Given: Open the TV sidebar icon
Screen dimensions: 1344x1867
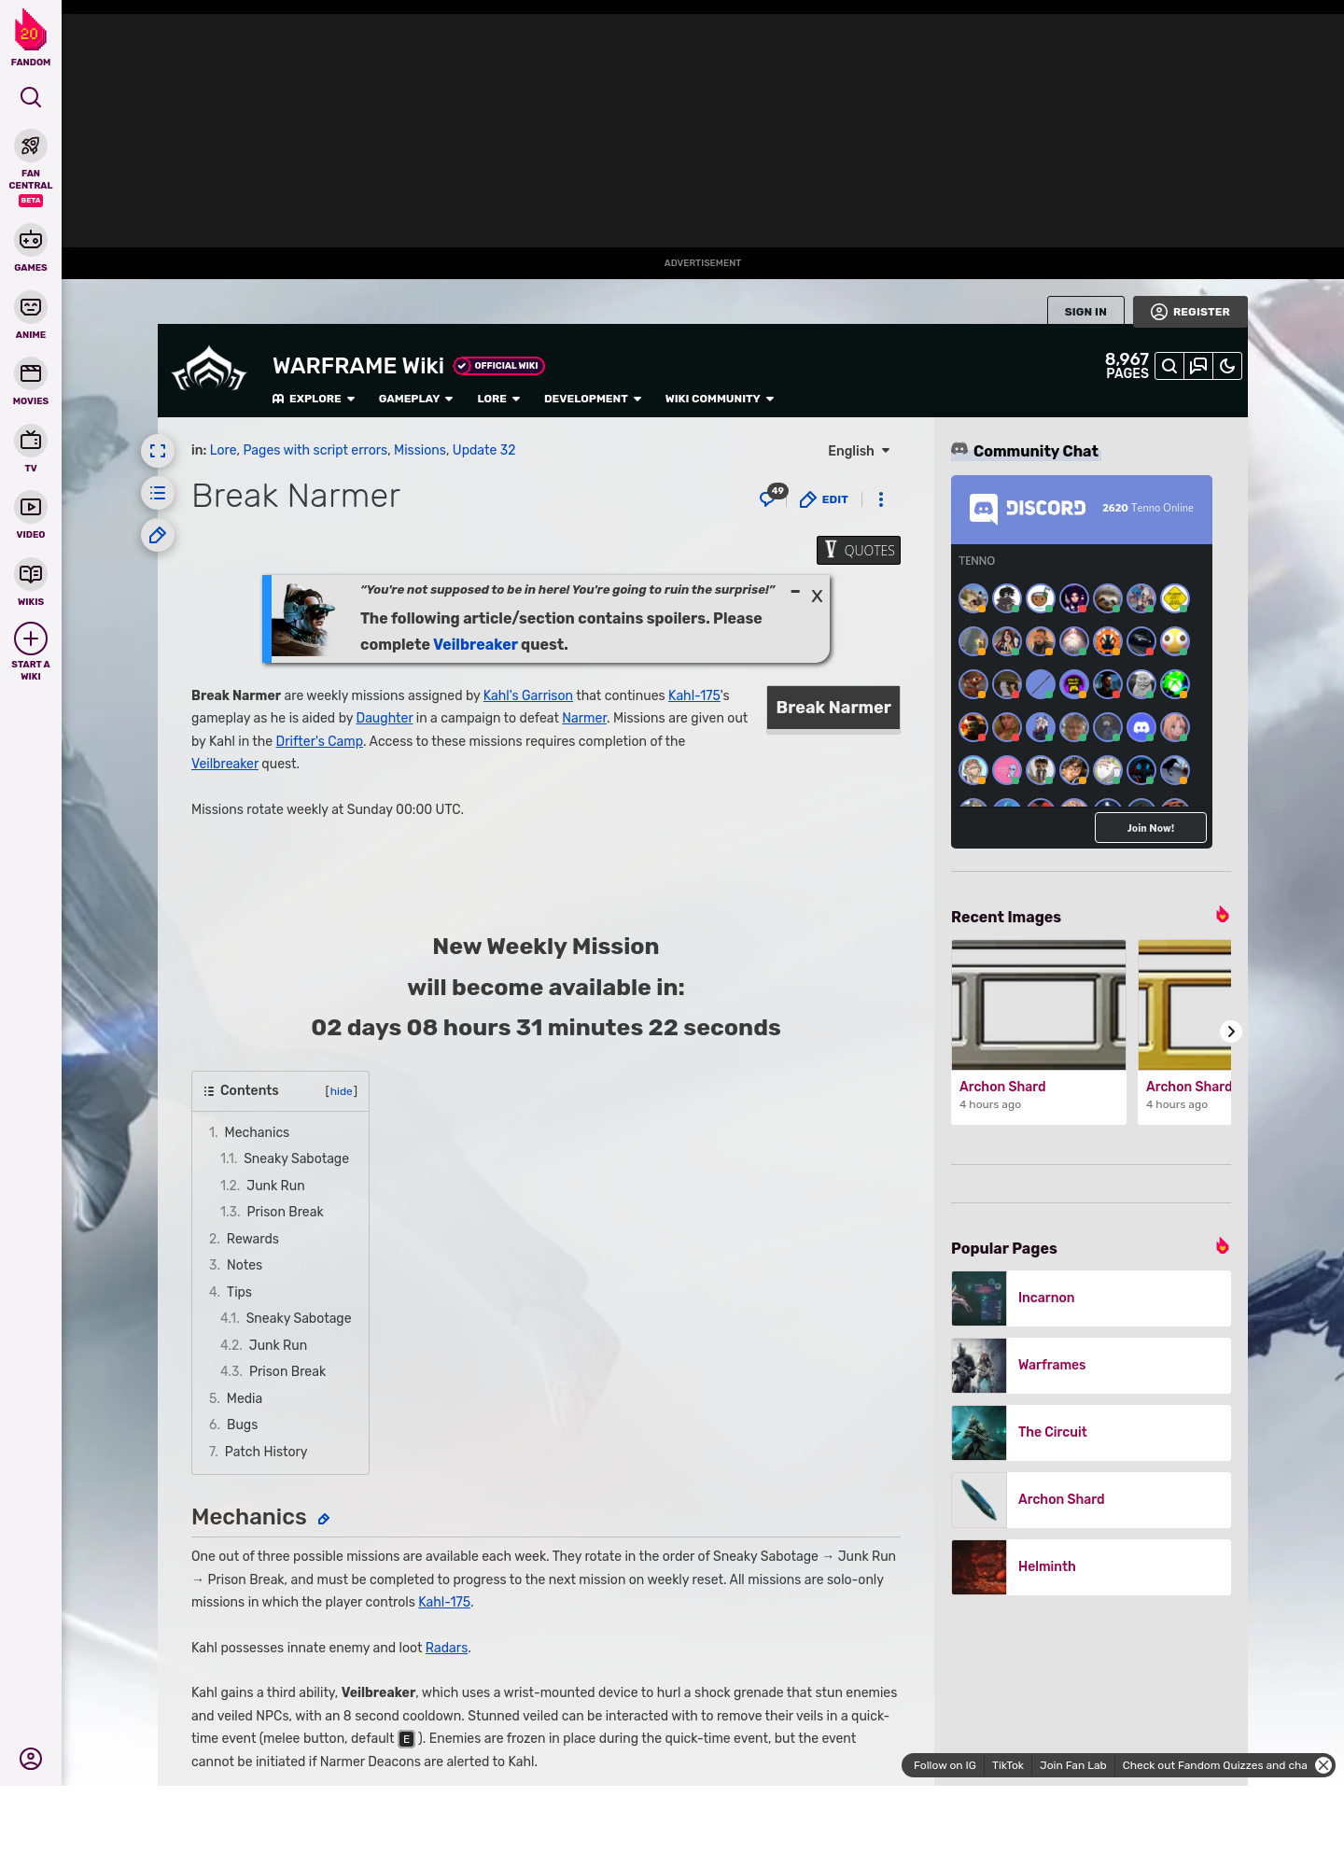Looking at the screenshot, I should point(31,441).
